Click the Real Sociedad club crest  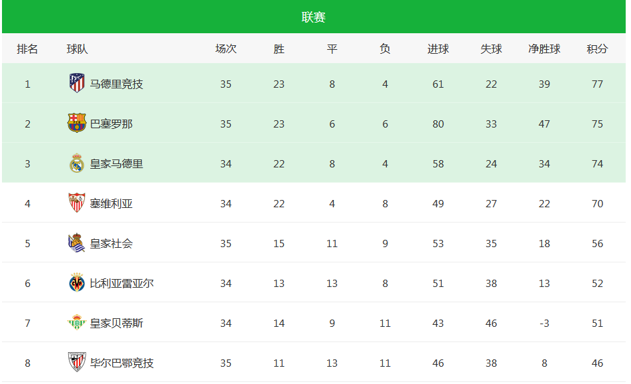pos(76,242)
